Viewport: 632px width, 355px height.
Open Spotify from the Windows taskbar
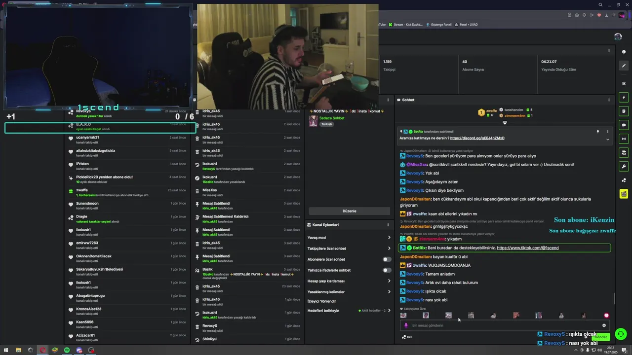click(x=67, y=350)
